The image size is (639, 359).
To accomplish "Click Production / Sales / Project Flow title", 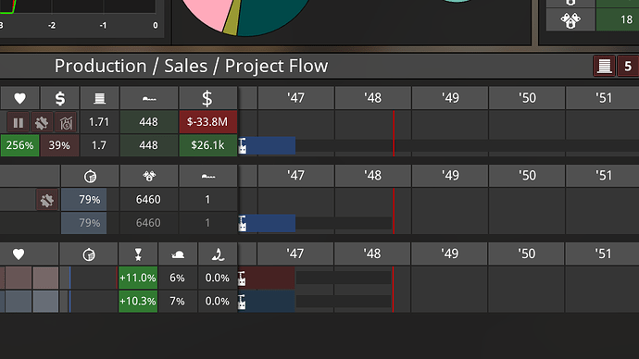I will pyautogui.click(x=191, y=66).
